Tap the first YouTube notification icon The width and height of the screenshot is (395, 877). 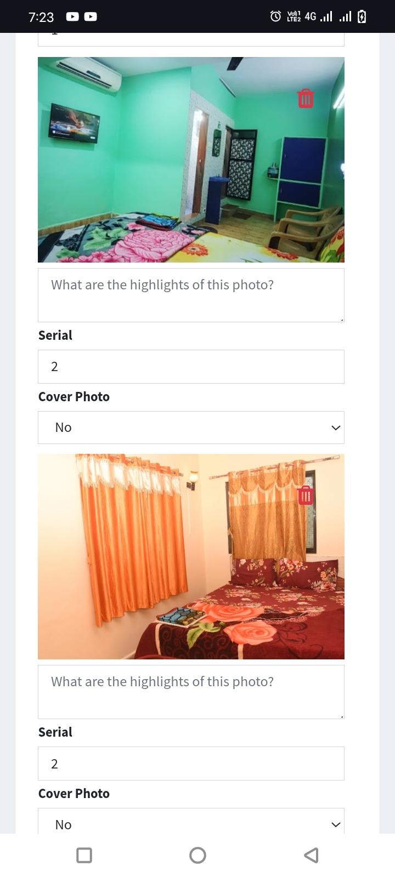pos(72,16)
